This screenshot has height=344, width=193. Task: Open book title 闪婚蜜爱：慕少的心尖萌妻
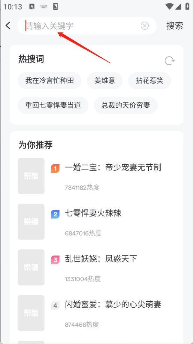coord(113,304)
